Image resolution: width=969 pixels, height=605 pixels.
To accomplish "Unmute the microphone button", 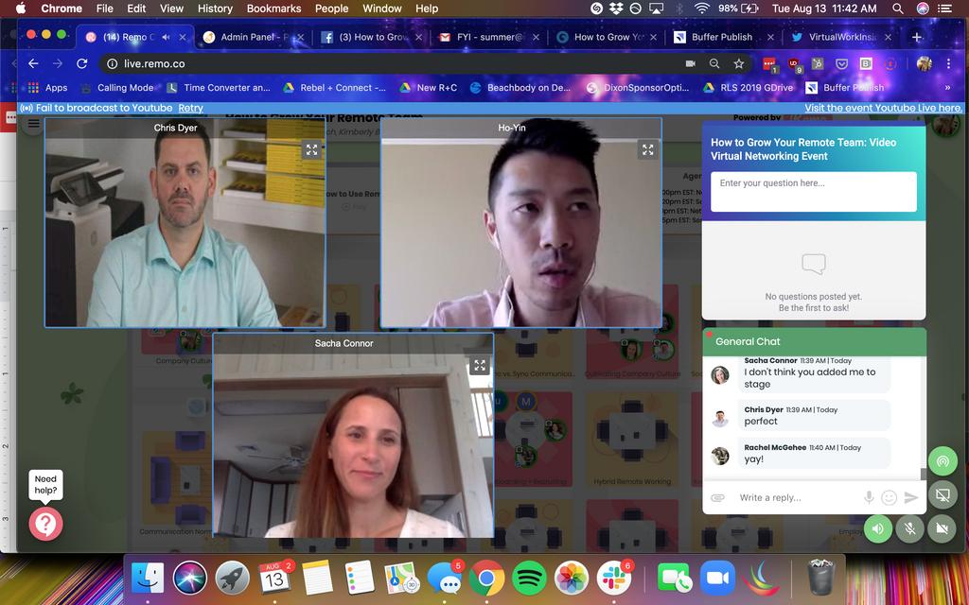I will click(909, 529).
